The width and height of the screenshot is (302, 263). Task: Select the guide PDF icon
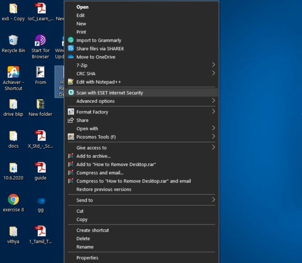pyautogui.click(x=41, y=167)
